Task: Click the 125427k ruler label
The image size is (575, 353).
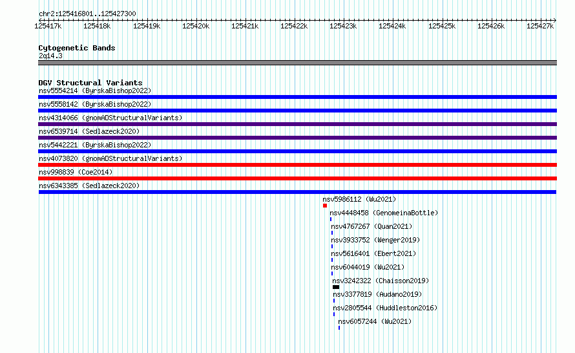Action: [x=540, y=26]
